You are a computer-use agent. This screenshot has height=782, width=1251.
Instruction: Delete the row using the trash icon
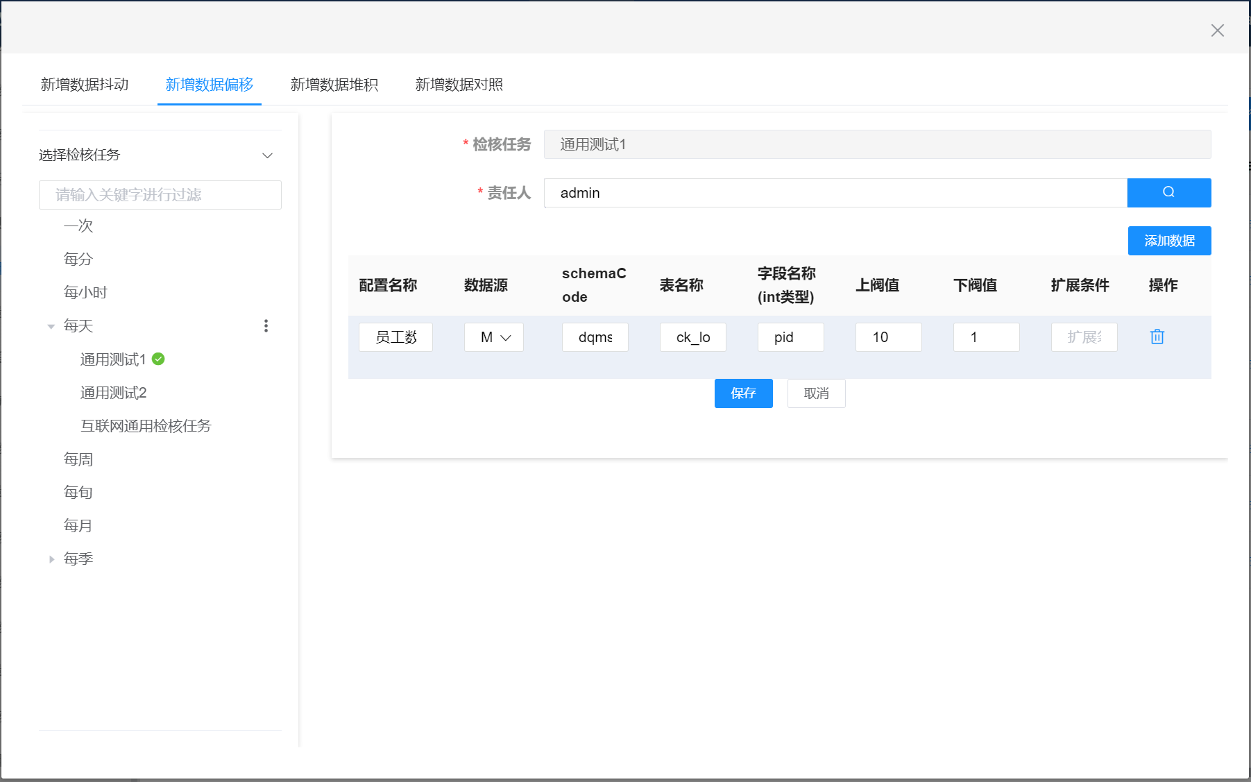tap(1157, 337)
